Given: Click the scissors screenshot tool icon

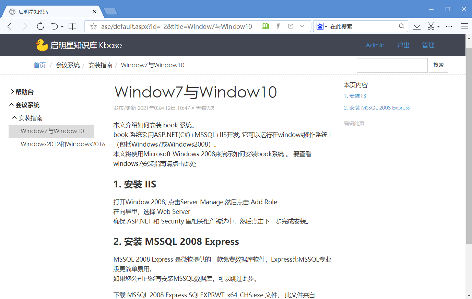Looking at the screenshot, I should click(431, 26).
